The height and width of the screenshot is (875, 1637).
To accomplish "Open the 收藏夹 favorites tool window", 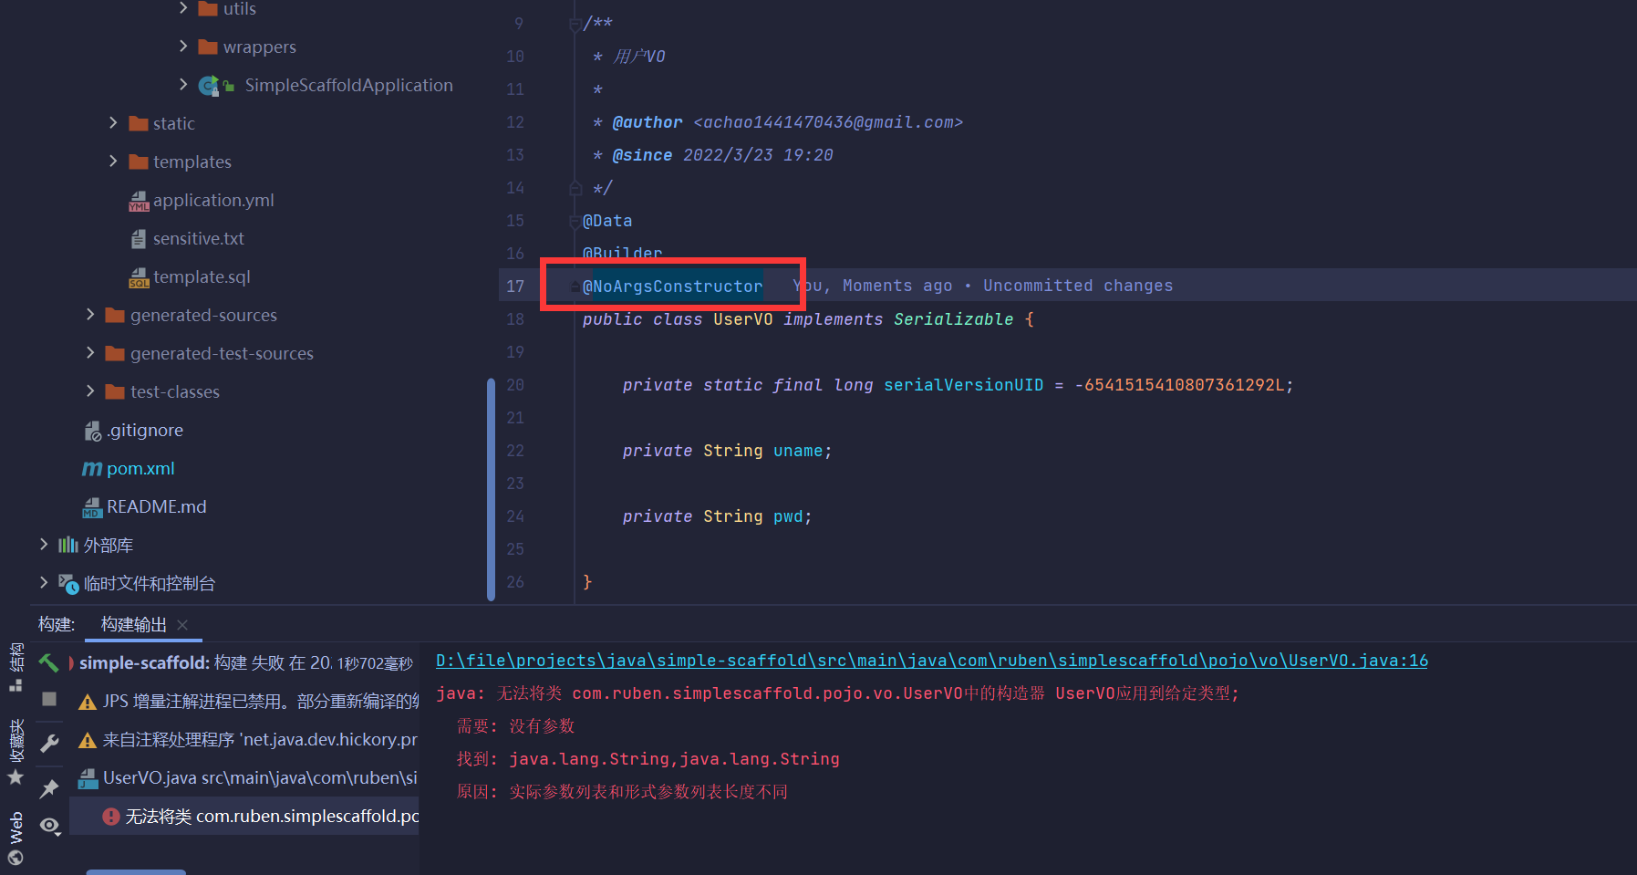I will click(x=16, y=750).
